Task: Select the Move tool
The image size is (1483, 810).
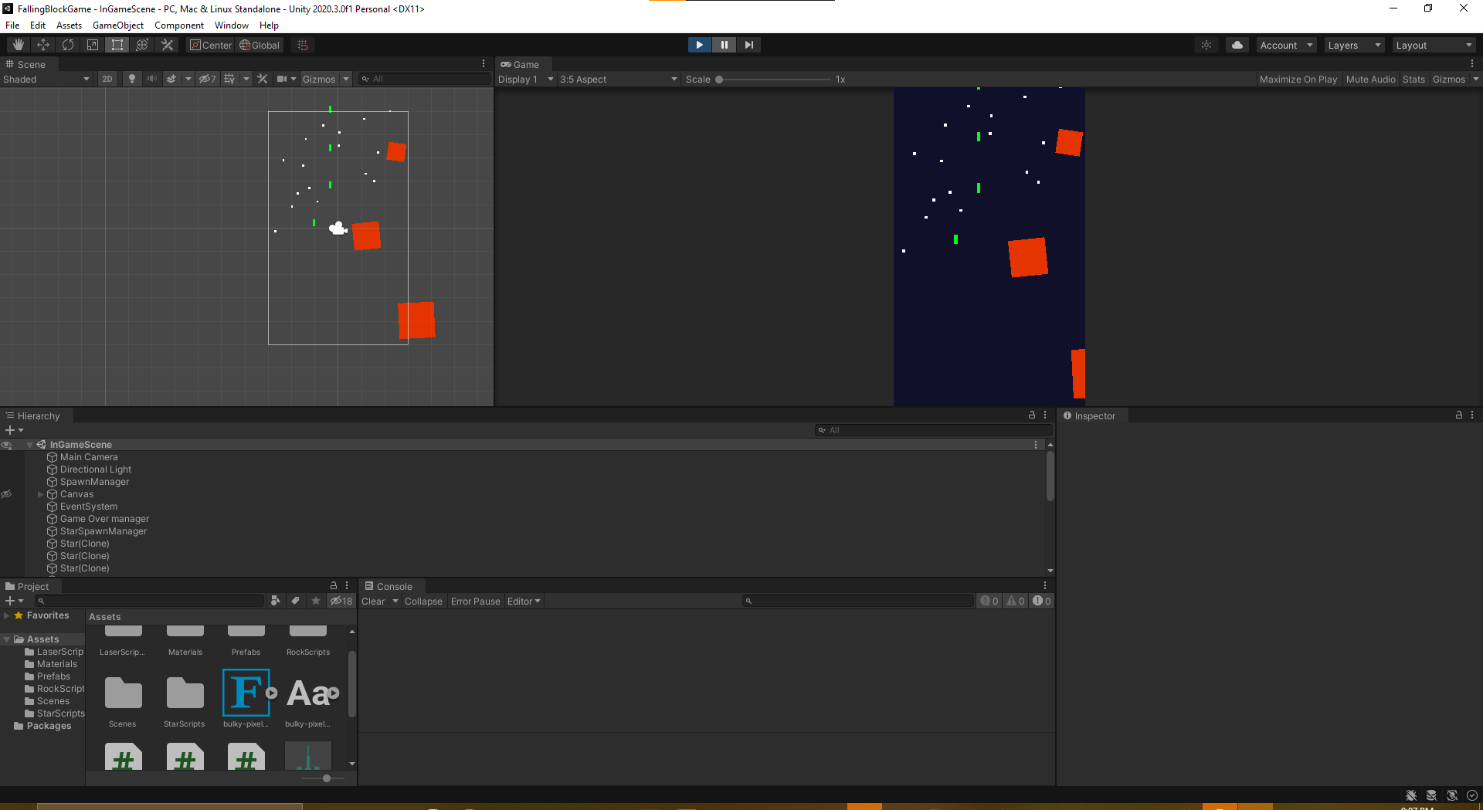Action: [x=43, y=45]
